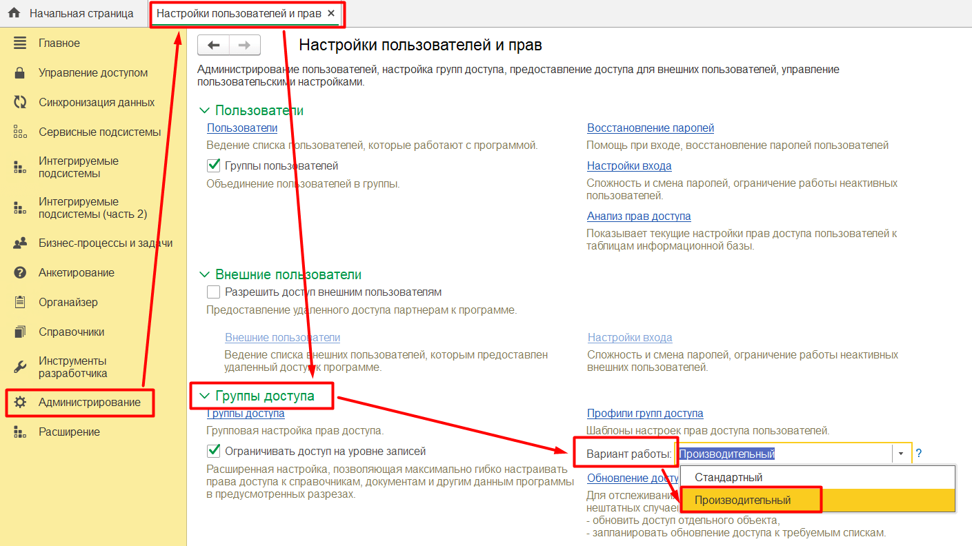Viewport: 972px width, 546px height.
Task: Enable Разрешить доступ внешним пользователям checkbox
Action: point(214,292)
